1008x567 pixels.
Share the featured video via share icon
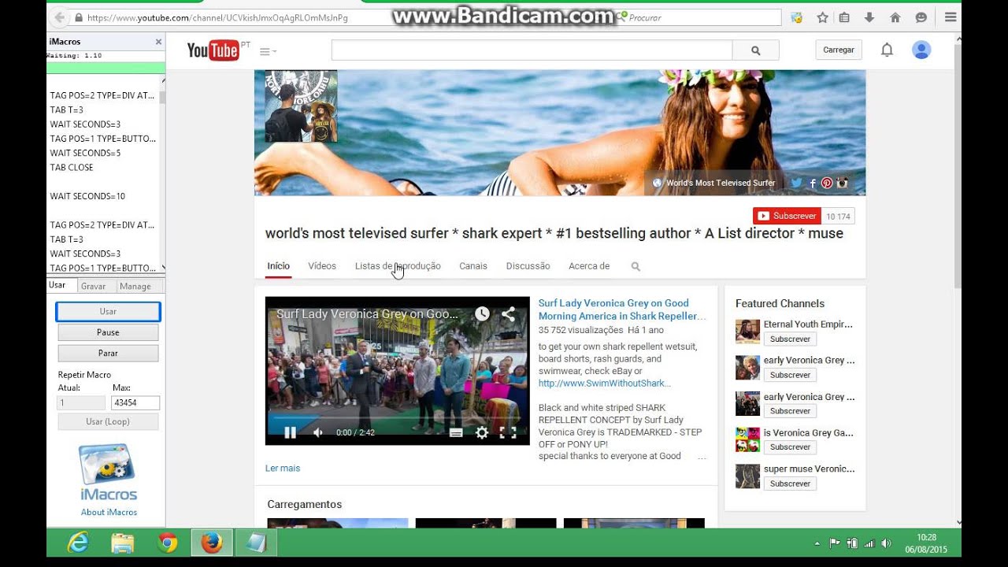[508, 313]
